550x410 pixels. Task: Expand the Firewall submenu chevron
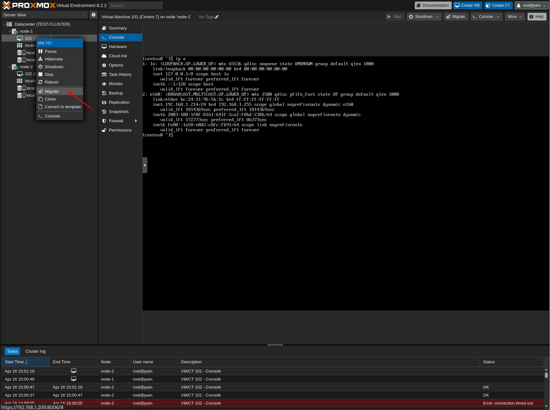click(136, 121)
